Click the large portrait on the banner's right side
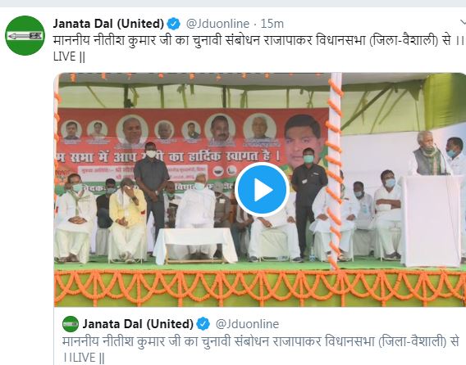The image size is (466, 365). (x=303, y=143)
